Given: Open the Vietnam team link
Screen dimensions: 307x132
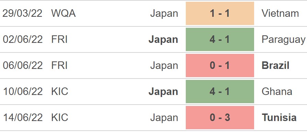Looking at the screenshot, I should tap(280, 13).
